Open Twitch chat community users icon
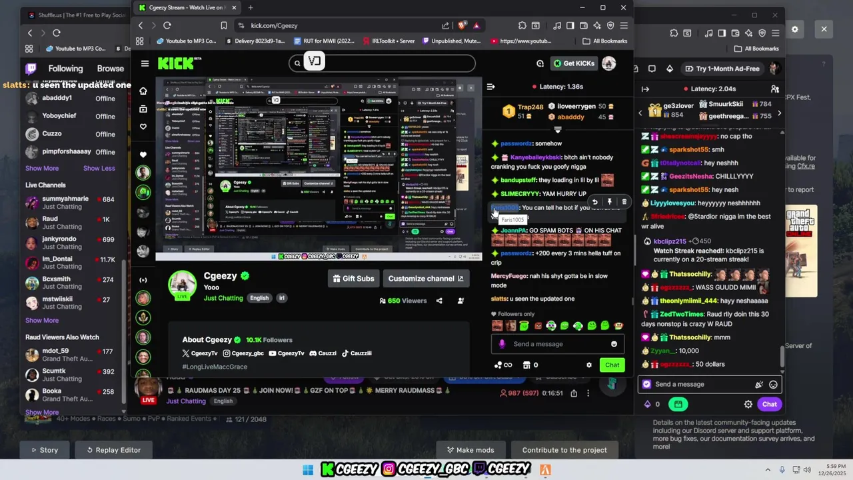This screenshot has height=480, width=853. (x=774, y=89)
